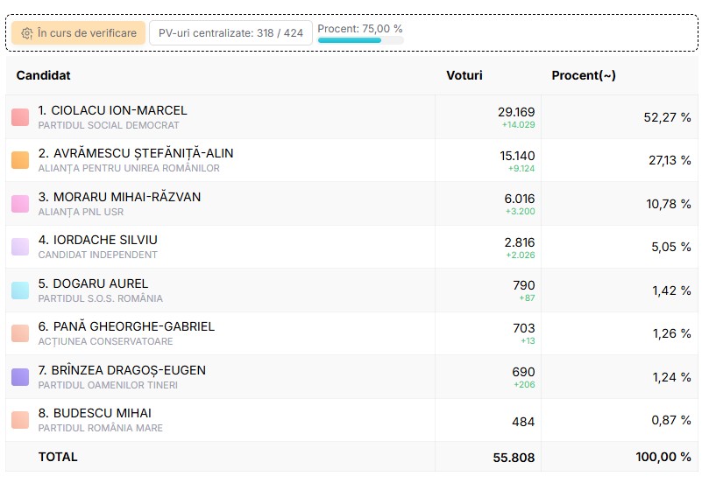Sort by the 'Candidat' column header
The height and width of the screenshot is (490, 709).
pos(44,76)
